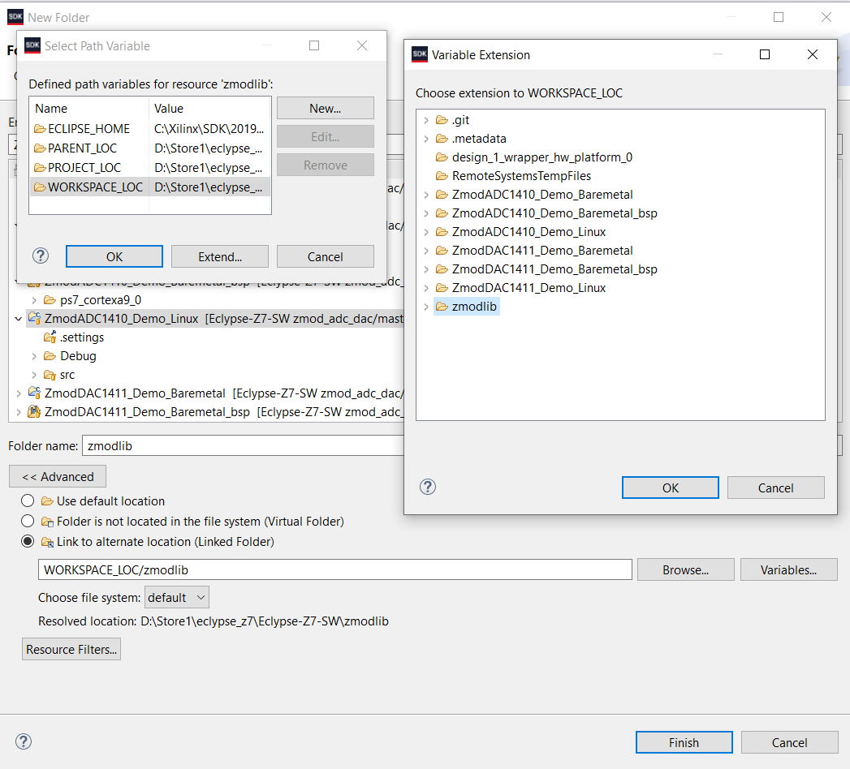Click the ECLIPSE_HOME value cell C:\Xilinx\SDK\2019...
Image resolution: width=850 pixels, height=769 pixels.
tap(209, 129)
